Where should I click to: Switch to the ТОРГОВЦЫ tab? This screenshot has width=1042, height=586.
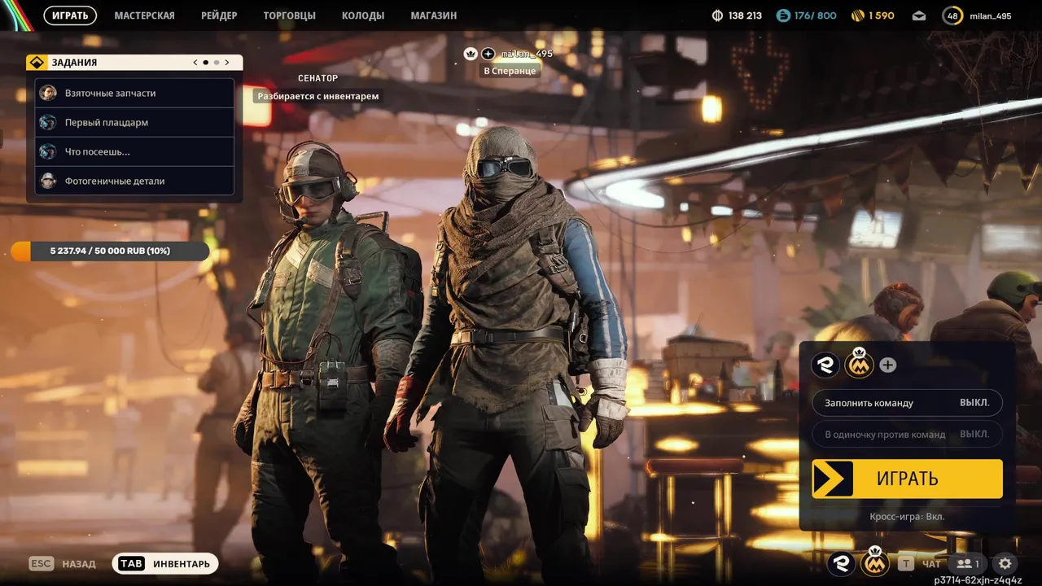(x=289, y=15)
